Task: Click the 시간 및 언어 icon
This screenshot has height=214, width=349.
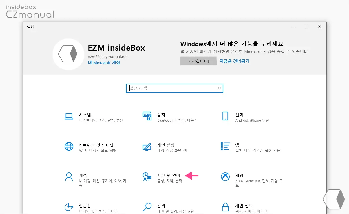Action: point(147,177)
